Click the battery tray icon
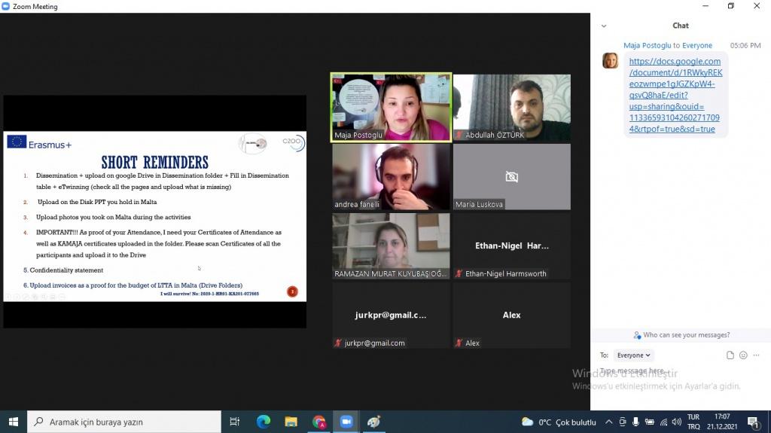Image resolution: width=771 pixels, height=433 pixels. click(650, 422)
